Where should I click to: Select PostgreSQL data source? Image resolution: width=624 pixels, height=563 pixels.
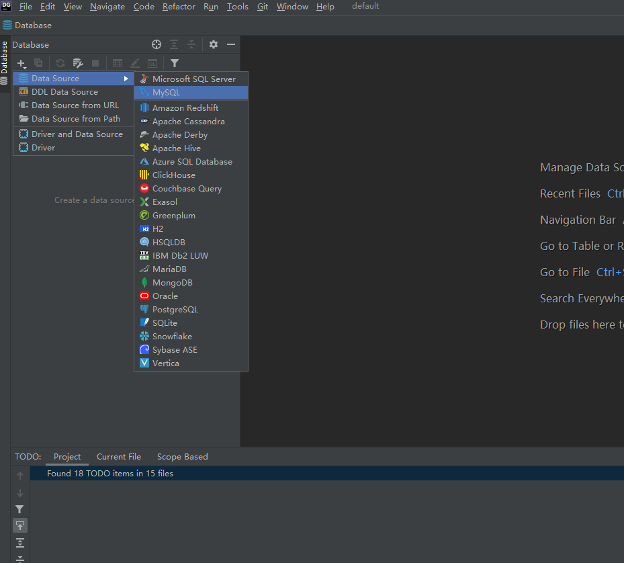point(191,309)
